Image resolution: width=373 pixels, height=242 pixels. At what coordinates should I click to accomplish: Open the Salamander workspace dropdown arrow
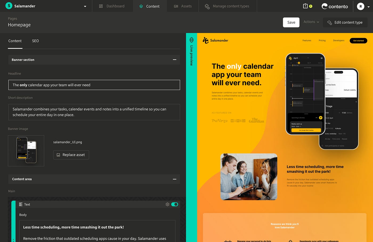point(85,6)
